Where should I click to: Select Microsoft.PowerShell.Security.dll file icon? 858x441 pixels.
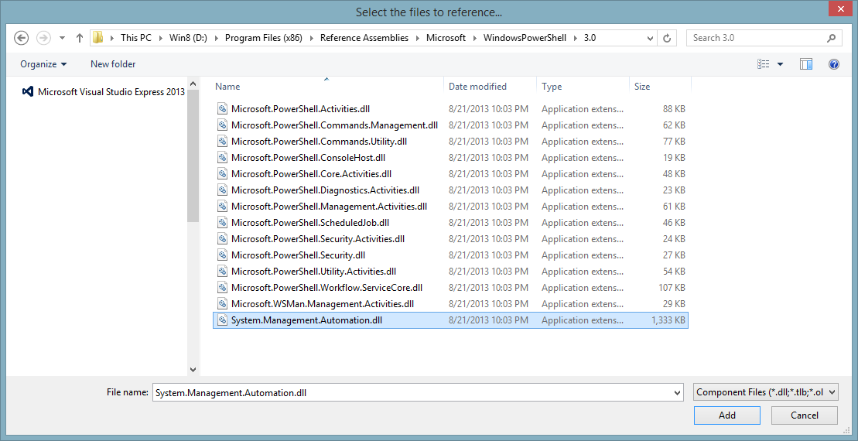tap(222, 255)
